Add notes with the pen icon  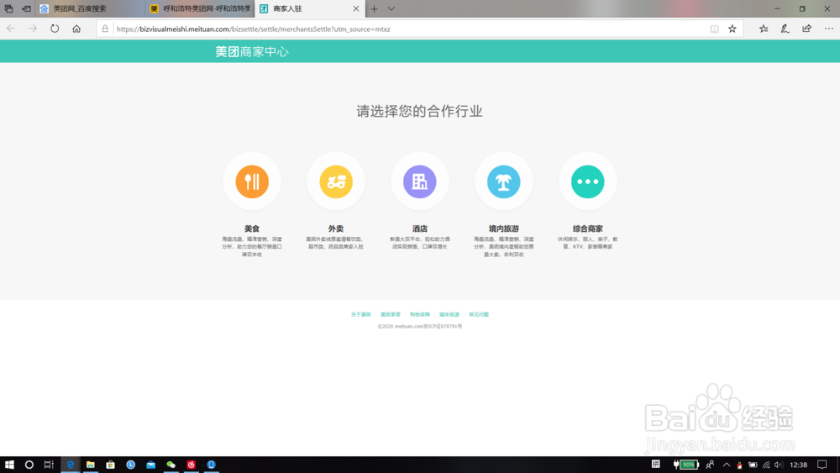click(785, 29)
